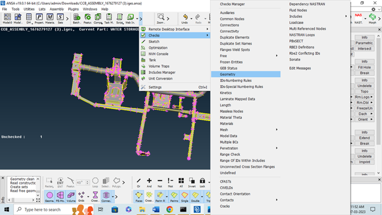Screen dimensions: 382x215
Task: Launch the Batch mesh manager icon
Action: point(77,19)
